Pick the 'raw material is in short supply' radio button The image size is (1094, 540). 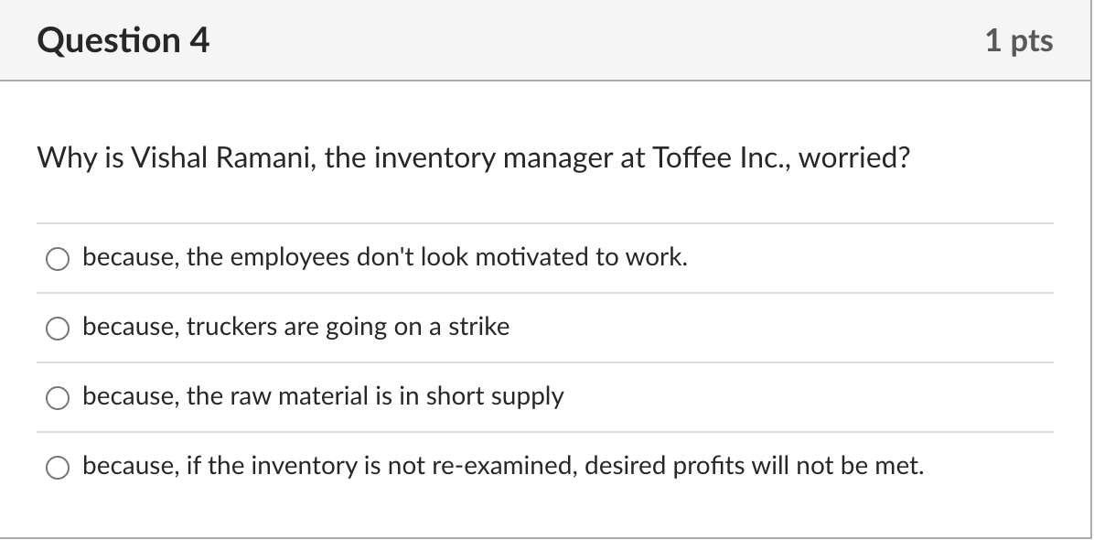(59, 398)
